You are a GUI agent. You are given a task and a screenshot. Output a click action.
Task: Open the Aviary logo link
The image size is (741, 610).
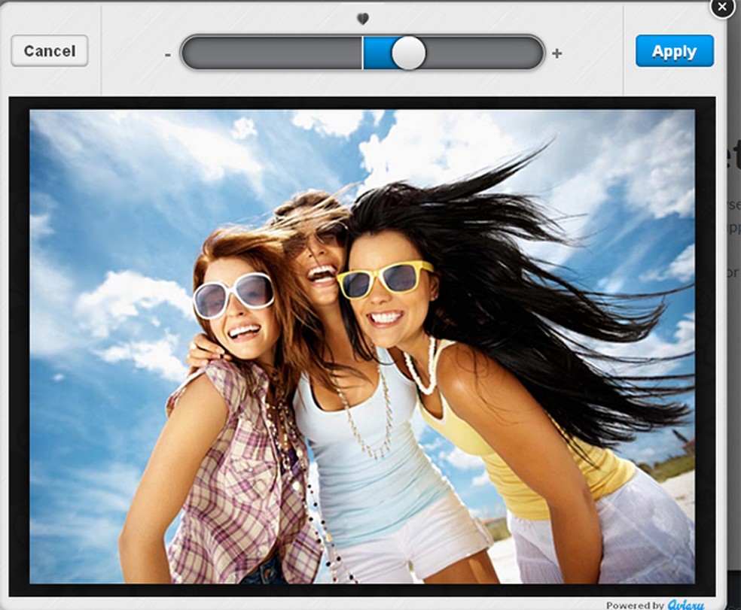pos(686,605)
